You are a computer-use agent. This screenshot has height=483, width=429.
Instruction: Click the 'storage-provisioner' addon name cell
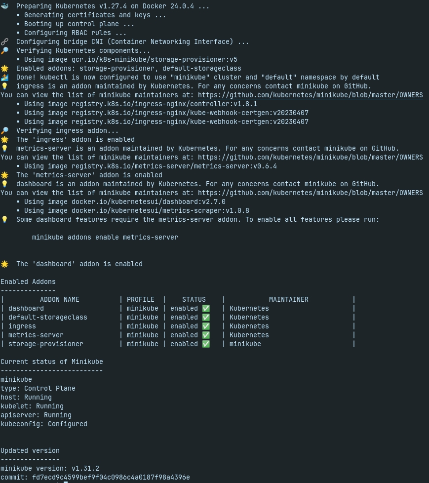pos(46,344)
